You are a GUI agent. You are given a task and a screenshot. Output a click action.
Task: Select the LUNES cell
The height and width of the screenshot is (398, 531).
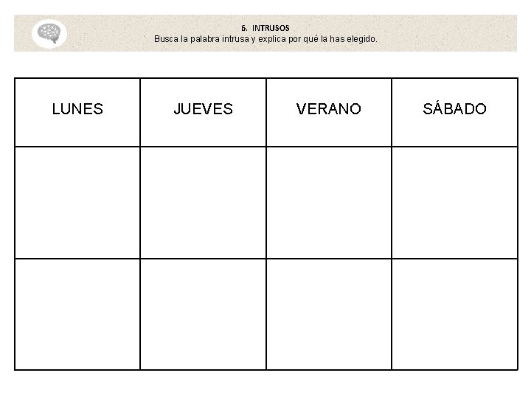[77, 110]
